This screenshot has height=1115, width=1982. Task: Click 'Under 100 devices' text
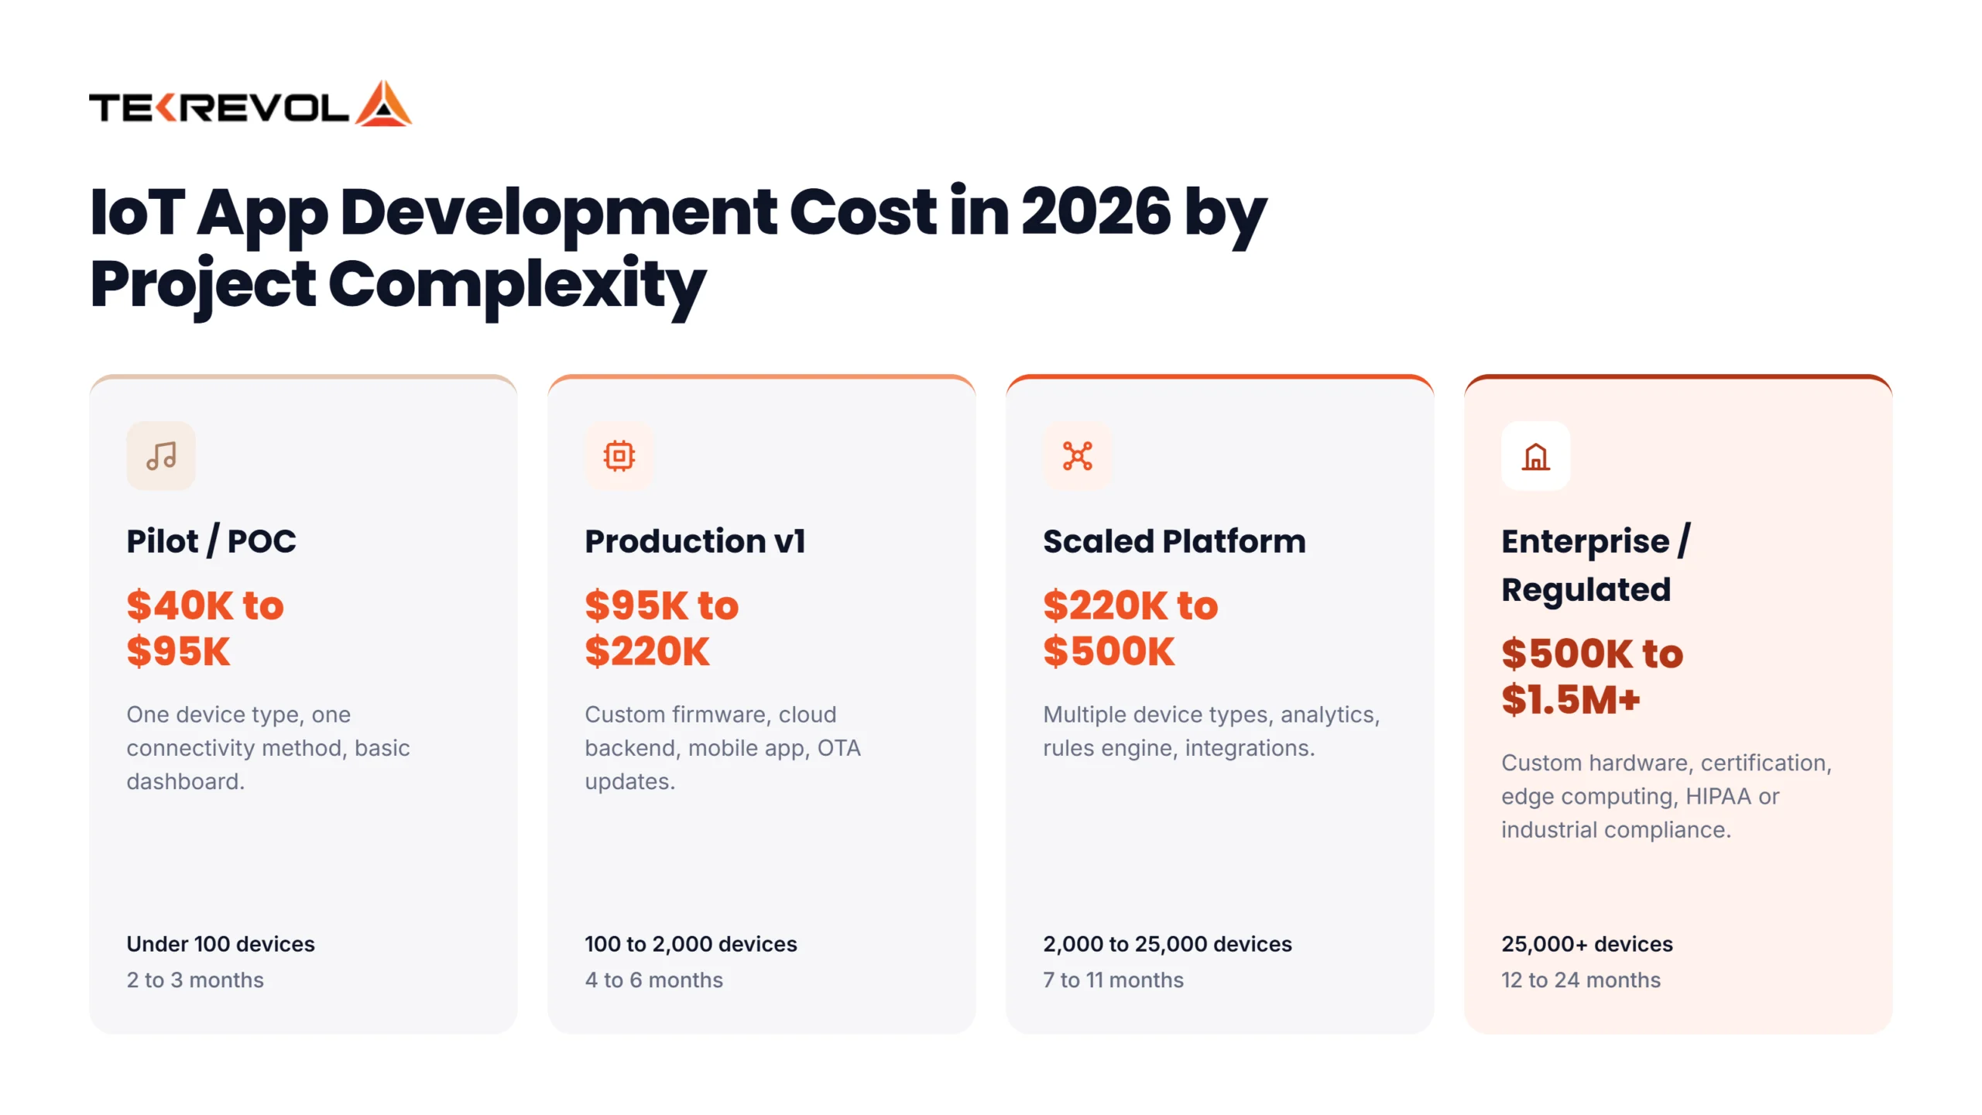tap(221, 944)
